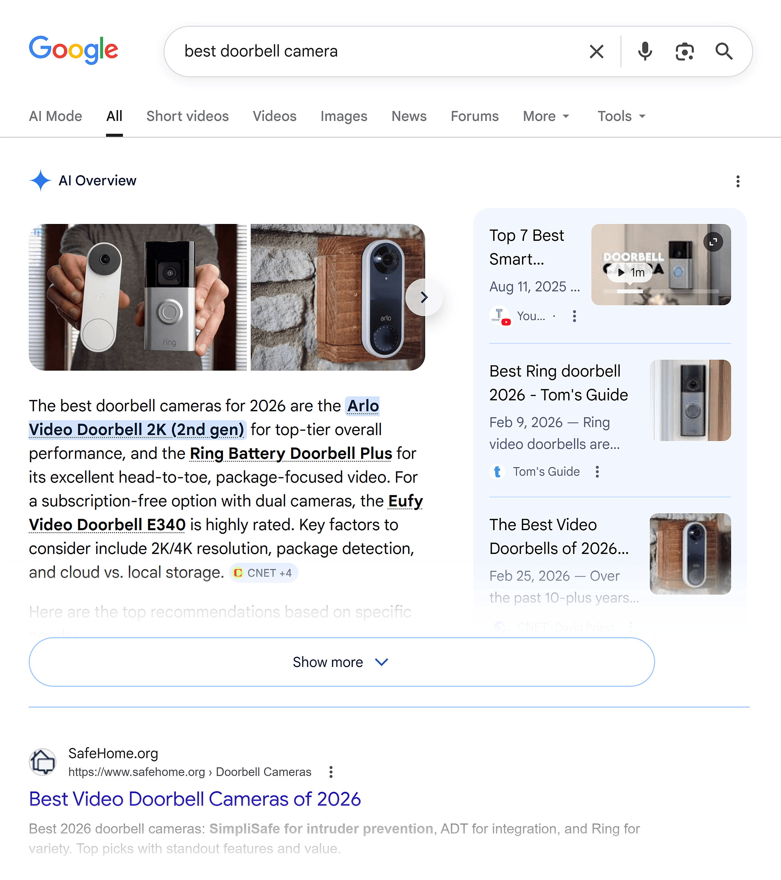This screenshot has width=781, height=880.
Task: Click the voice search microphone icon
Action: [x=644, y=51]
